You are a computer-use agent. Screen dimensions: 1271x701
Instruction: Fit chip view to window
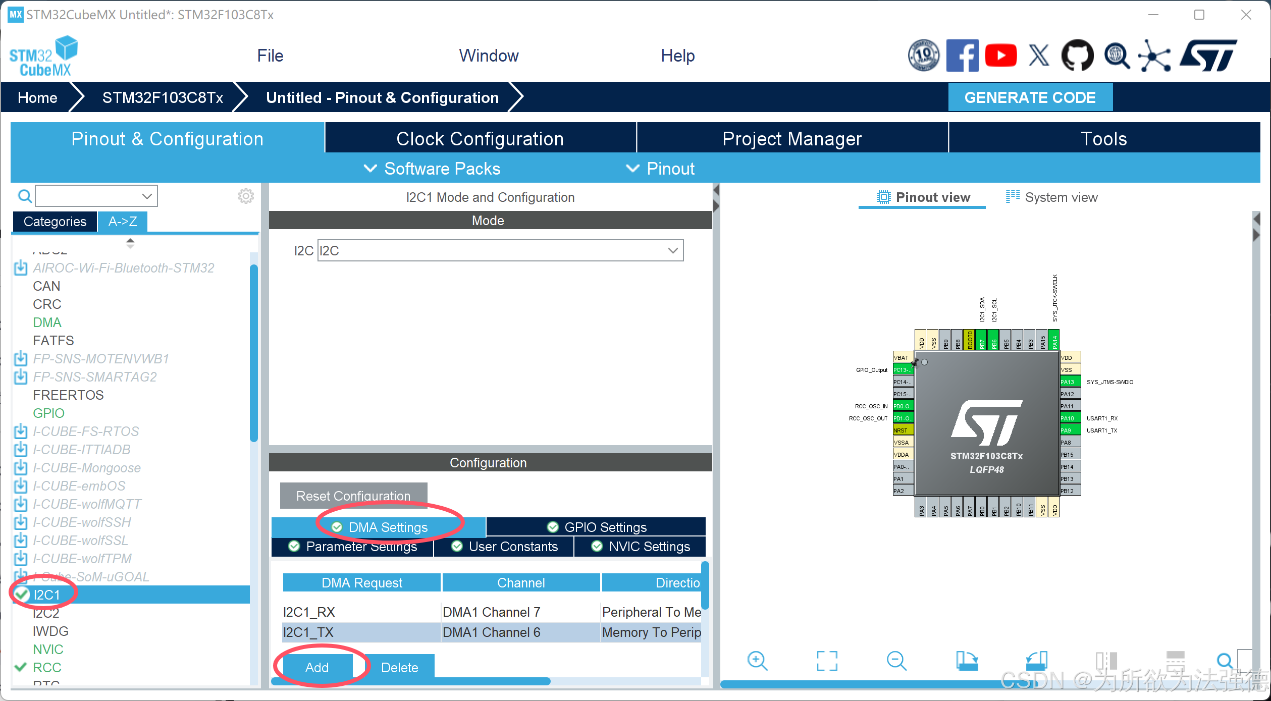click(827, 660)
